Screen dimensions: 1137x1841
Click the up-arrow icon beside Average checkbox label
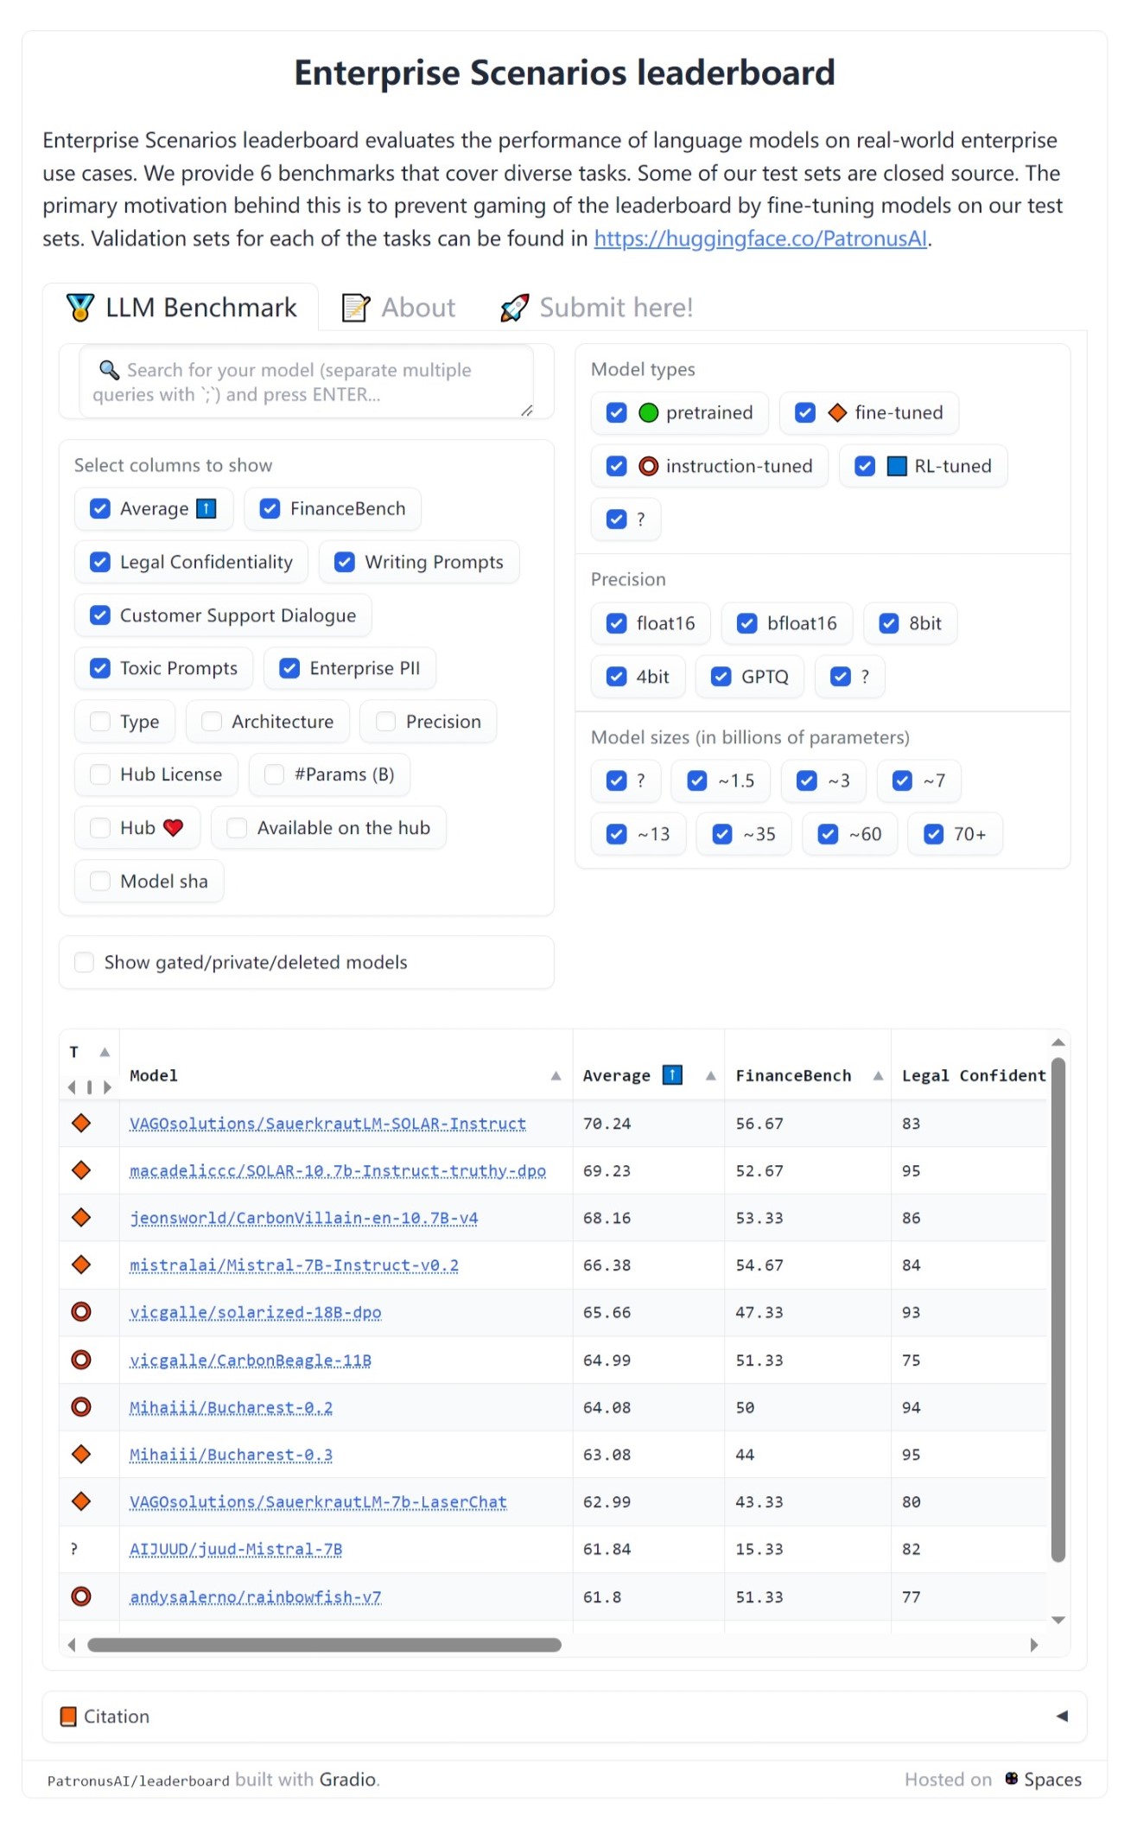[206, 509]
